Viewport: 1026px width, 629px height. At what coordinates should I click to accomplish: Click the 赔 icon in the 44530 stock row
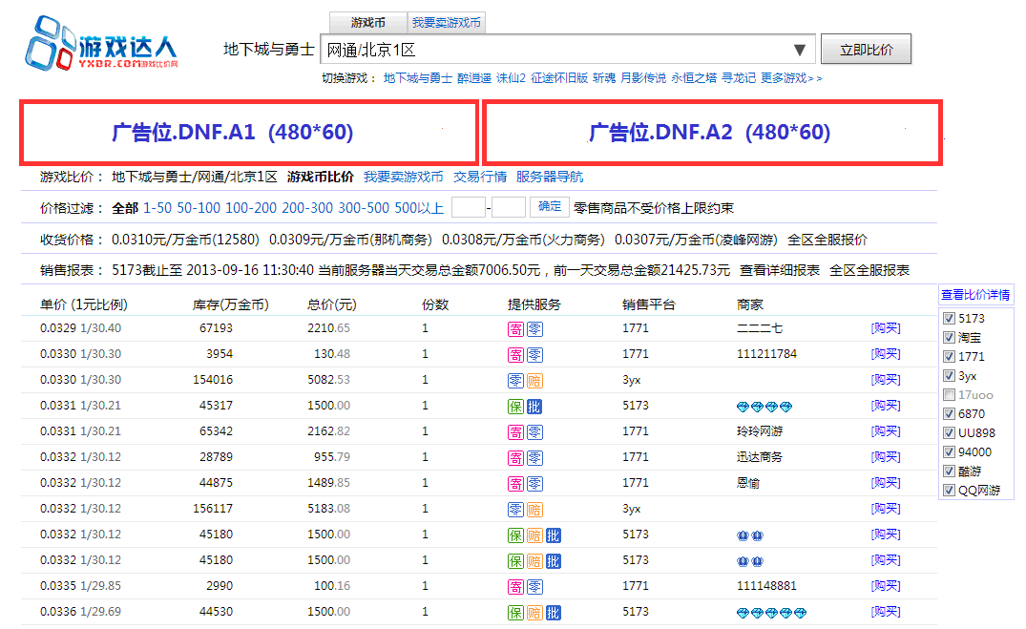click(x=534, y=613)
